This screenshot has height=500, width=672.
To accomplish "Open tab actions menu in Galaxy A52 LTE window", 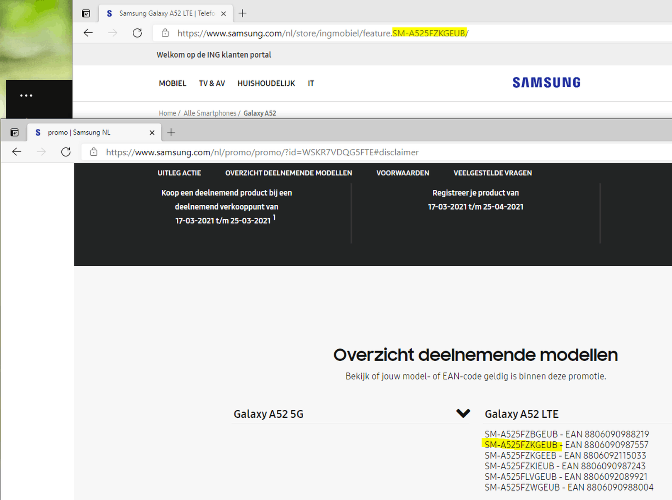I will 86,13.
